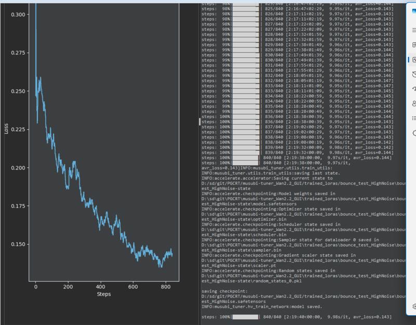
Task: Click the 831/840 log line showing avr_loss=0.146
Action: click(297, 70)
